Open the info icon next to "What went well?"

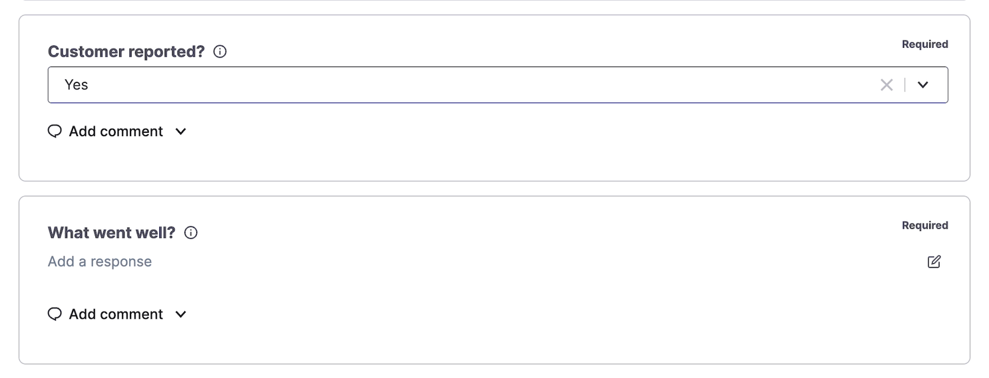click(x=191, y=233)
